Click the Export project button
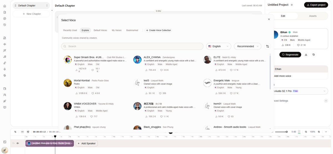The image size is (333, 154). click(316, 5)
